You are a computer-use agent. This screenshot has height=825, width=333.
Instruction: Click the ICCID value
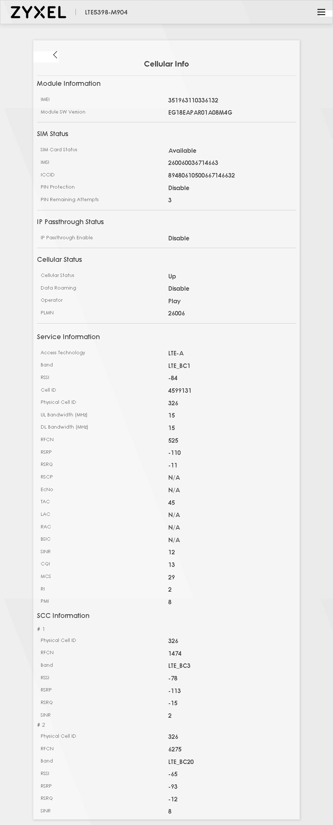[202, 175]
